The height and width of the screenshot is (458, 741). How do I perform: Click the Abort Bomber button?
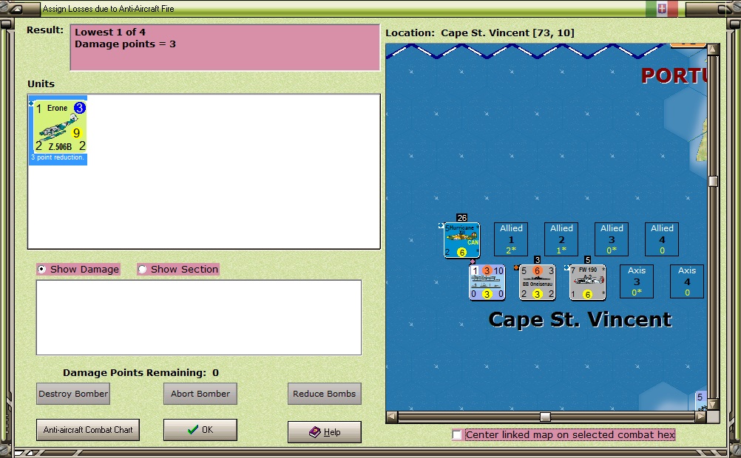pos(200,394)
